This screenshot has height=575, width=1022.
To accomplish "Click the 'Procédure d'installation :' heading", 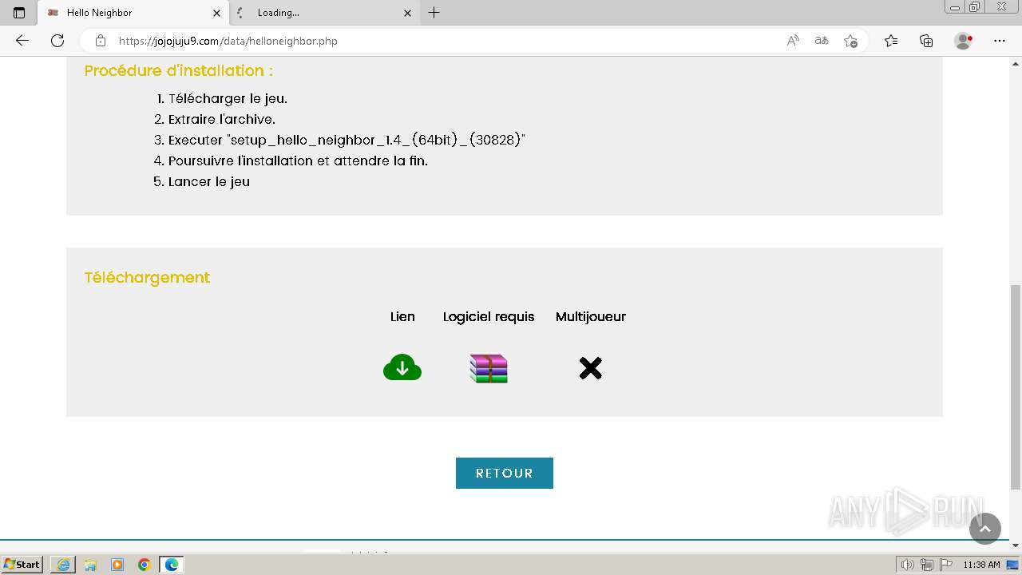I will [179, 70].
